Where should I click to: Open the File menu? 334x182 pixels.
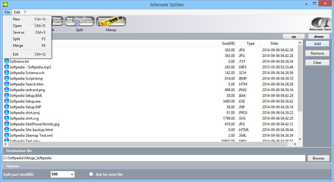click(7, 12)
